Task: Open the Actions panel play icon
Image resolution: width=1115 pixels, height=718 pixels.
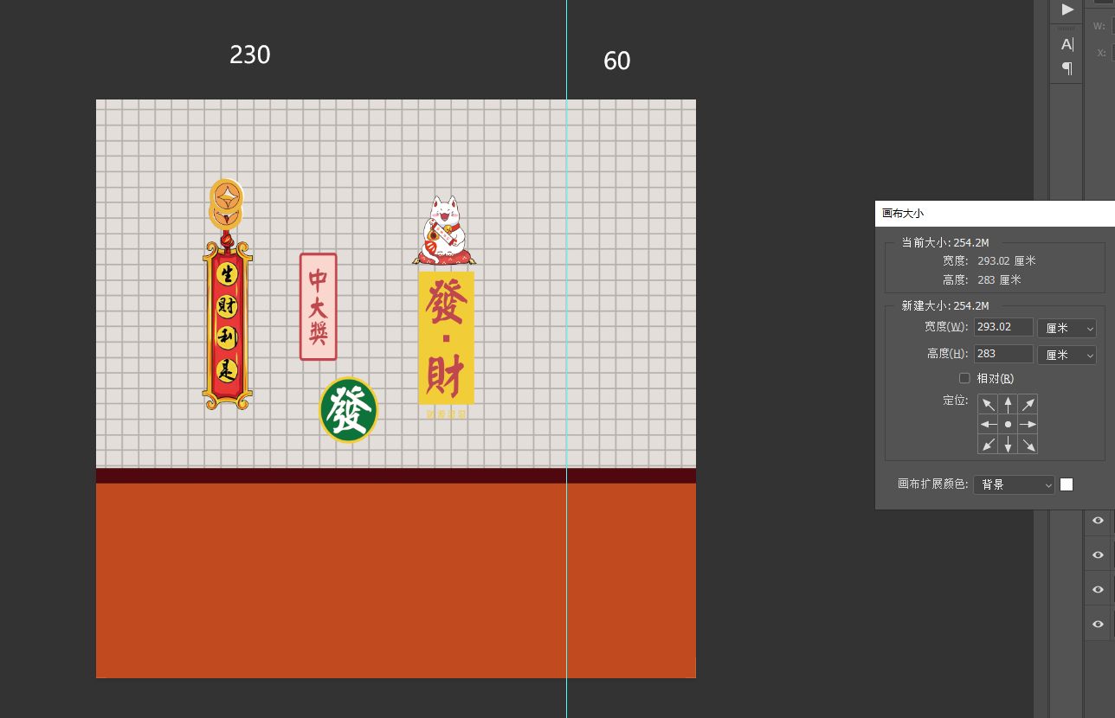Action: [1067, 10]
